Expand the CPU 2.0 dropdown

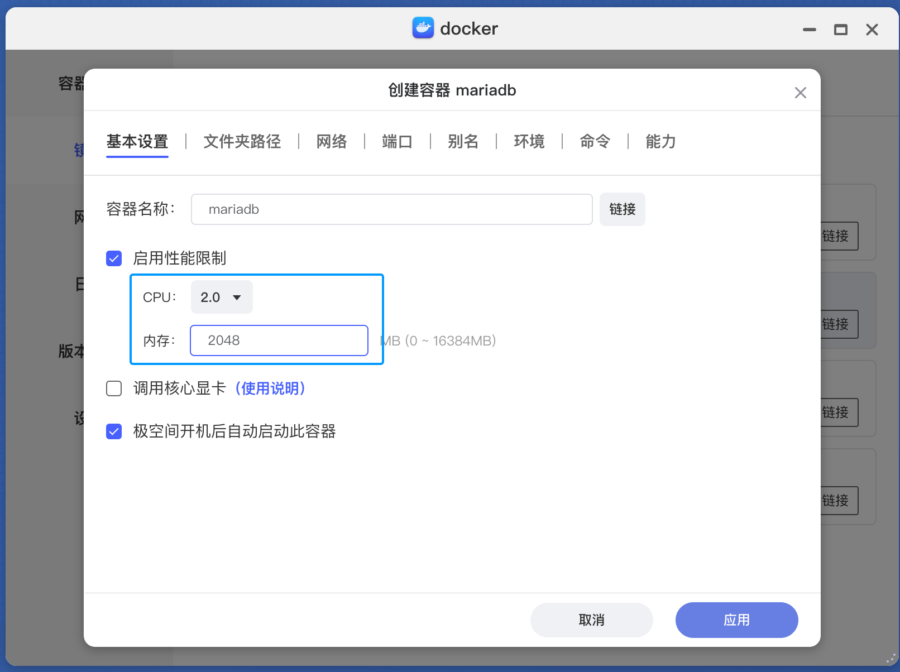click(x=222, y=297)
